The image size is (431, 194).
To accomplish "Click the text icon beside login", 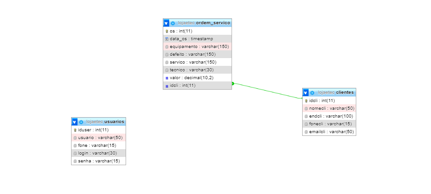I will point(75,153).
